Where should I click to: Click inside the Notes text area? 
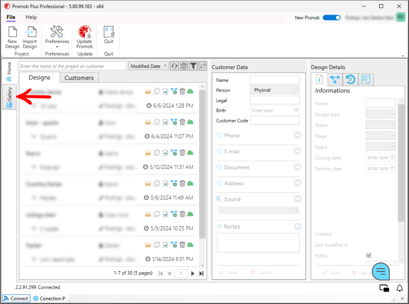pos(258,243)
